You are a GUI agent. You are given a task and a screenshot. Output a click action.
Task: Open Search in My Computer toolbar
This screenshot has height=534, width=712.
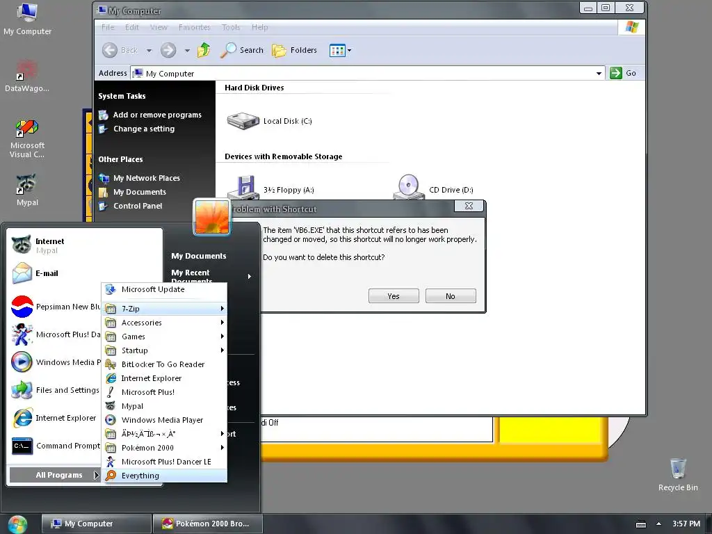pos(242,50)
